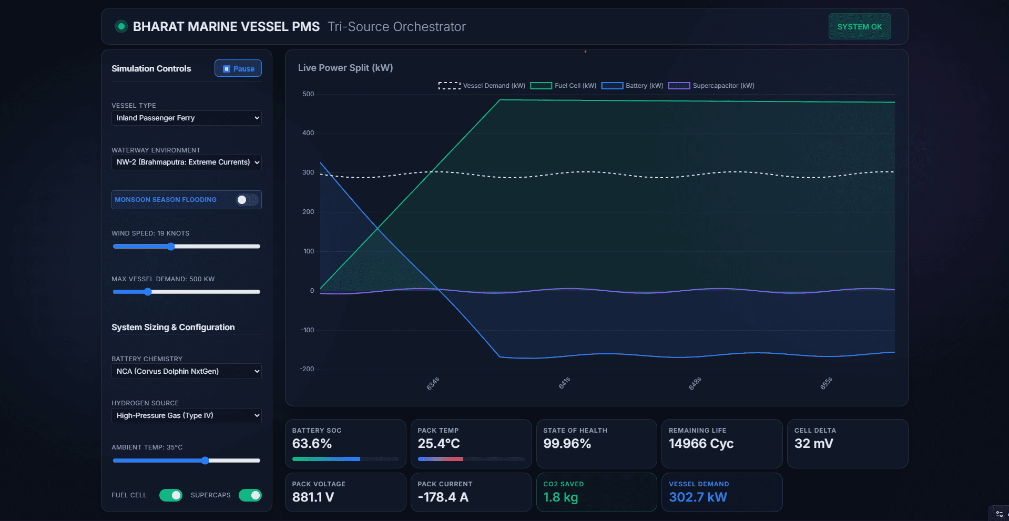Open the Waterway Environment dropdown
1009x521 pixels.
coord(186,162)
